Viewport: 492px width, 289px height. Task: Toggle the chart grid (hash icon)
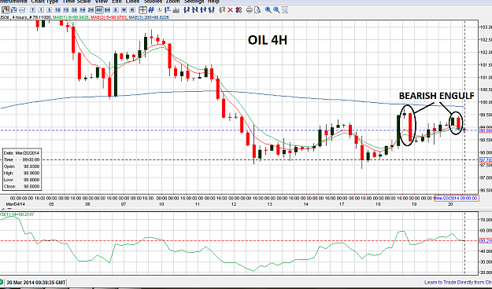(151, 10)
